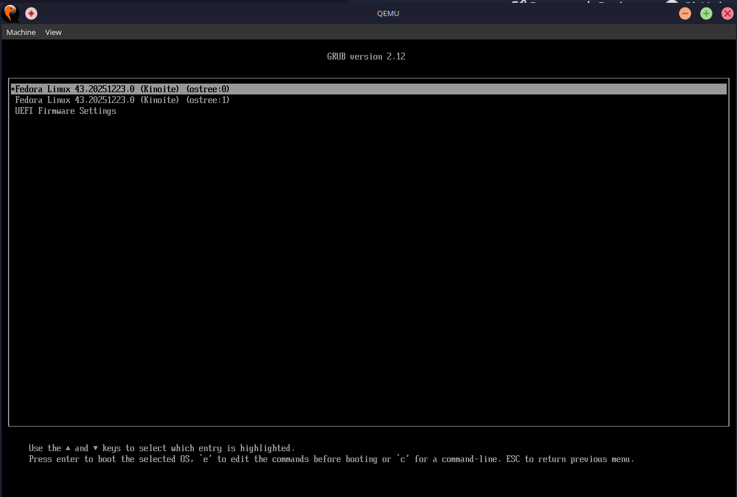Select the Fedora Linux (ostree:1) boot entry
This screenshot has width=737, height=497.
(122, 100)
